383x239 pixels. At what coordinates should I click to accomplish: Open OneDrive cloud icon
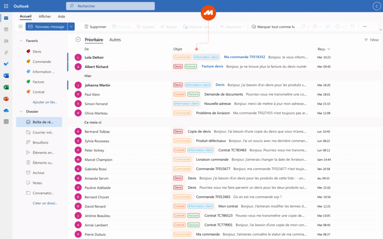pyautogui.click(x=6, y=110)
